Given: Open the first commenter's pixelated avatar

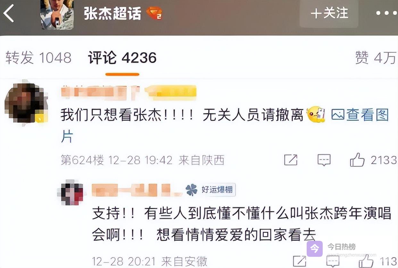Looking at the screenshot, I should coord(26,102).
